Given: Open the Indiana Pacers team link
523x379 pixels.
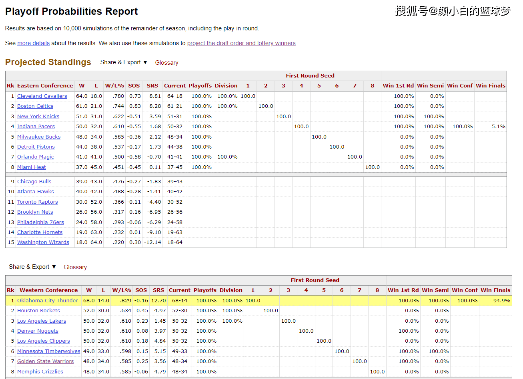Looking at the screenshot, I should tap(36, 127).
